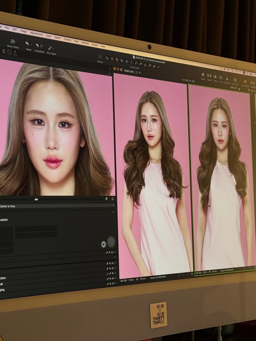Switch to multi-image grid view
The width and height of the screenshot is (256, 341).
pyautogui.click(x=115, y=69)
